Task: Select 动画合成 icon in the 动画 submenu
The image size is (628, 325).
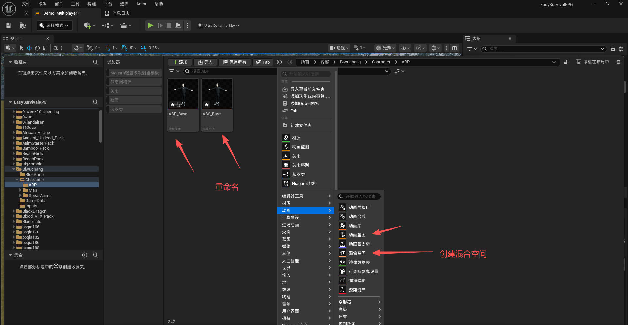Action: [342, 217]
